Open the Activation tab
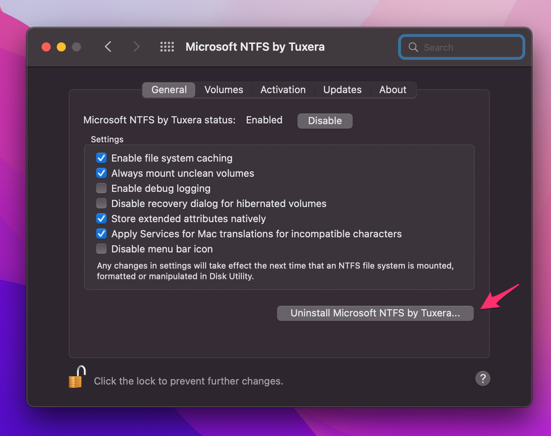551x436 pixels. click(x=283, y=90)
